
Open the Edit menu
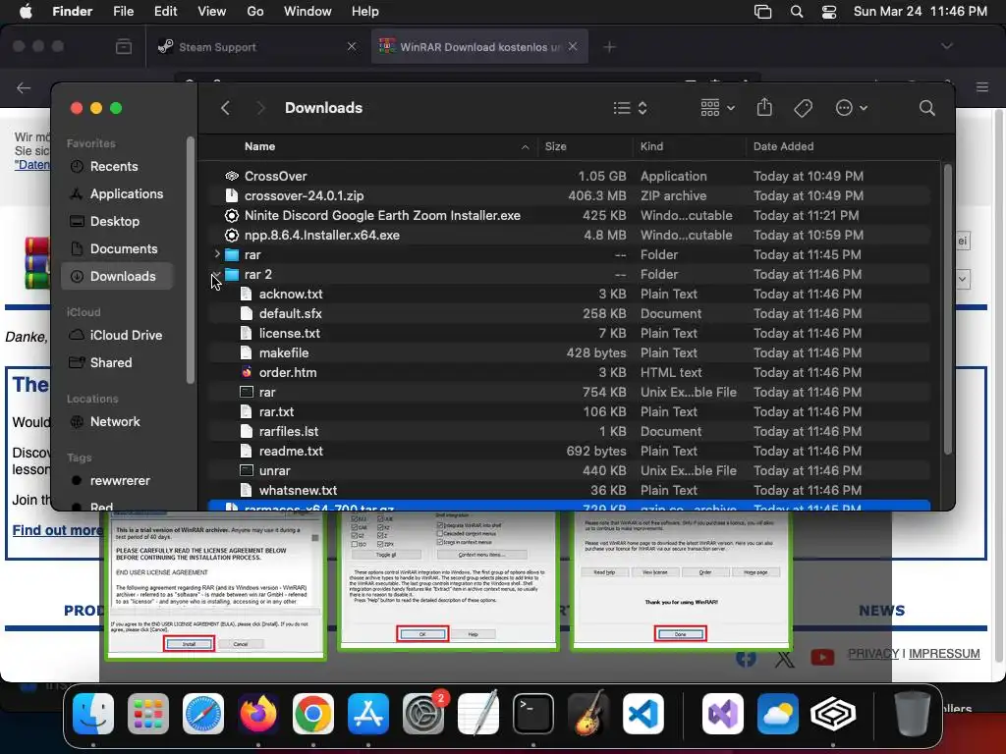[165, 12]
